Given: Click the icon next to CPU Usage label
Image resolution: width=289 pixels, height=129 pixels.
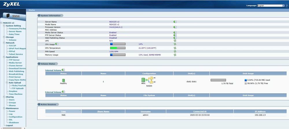Looking at the screenshot, I should (57, 44).
